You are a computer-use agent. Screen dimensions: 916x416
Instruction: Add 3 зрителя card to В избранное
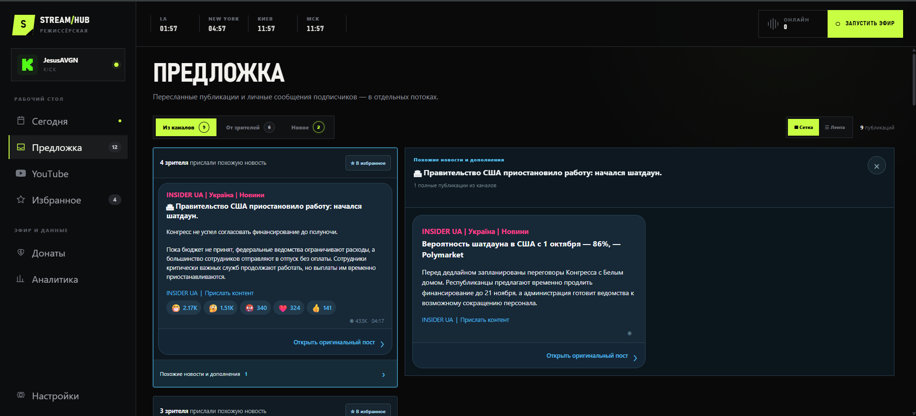368,410
